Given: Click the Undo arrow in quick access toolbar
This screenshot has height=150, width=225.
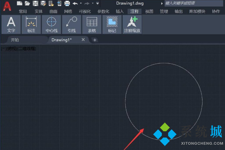Looking at the screenshot, I should [x=75, y=3].
